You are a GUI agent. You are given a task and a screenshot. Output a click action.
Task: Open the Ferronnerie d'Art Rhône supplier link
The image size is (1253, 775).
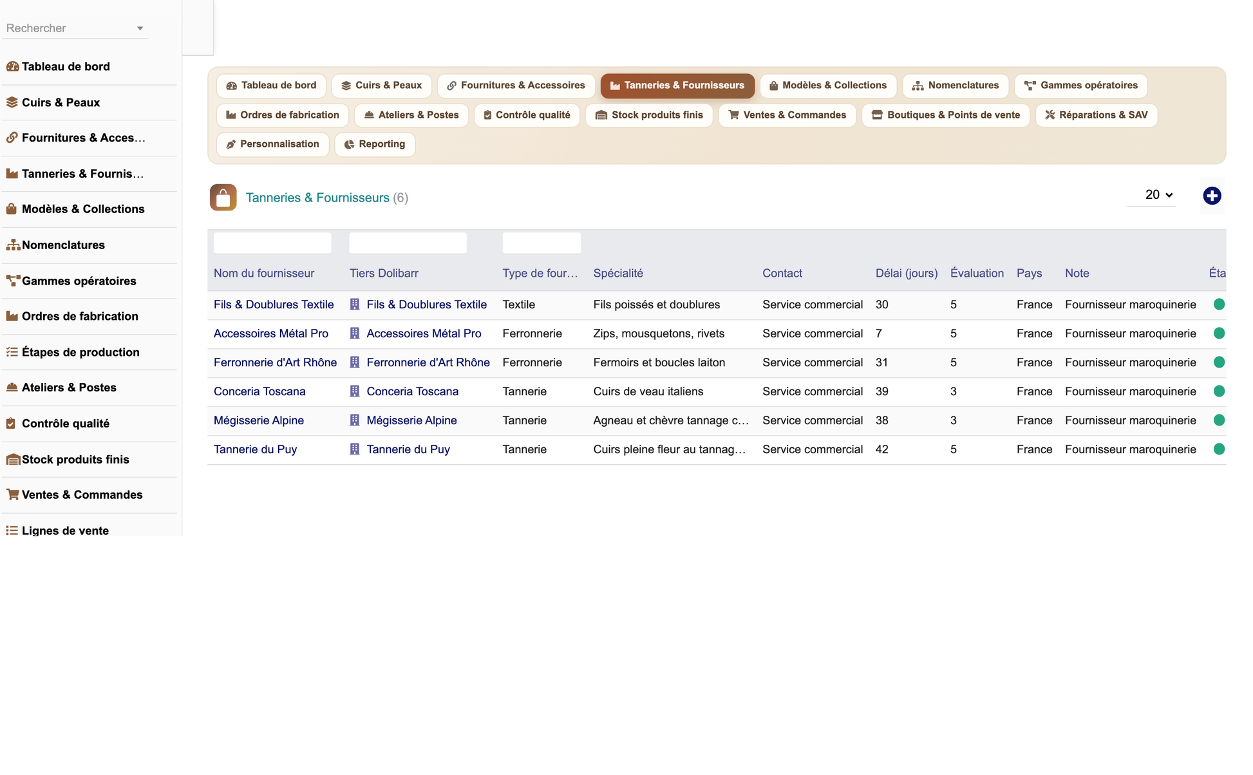[x=275, y=362]
